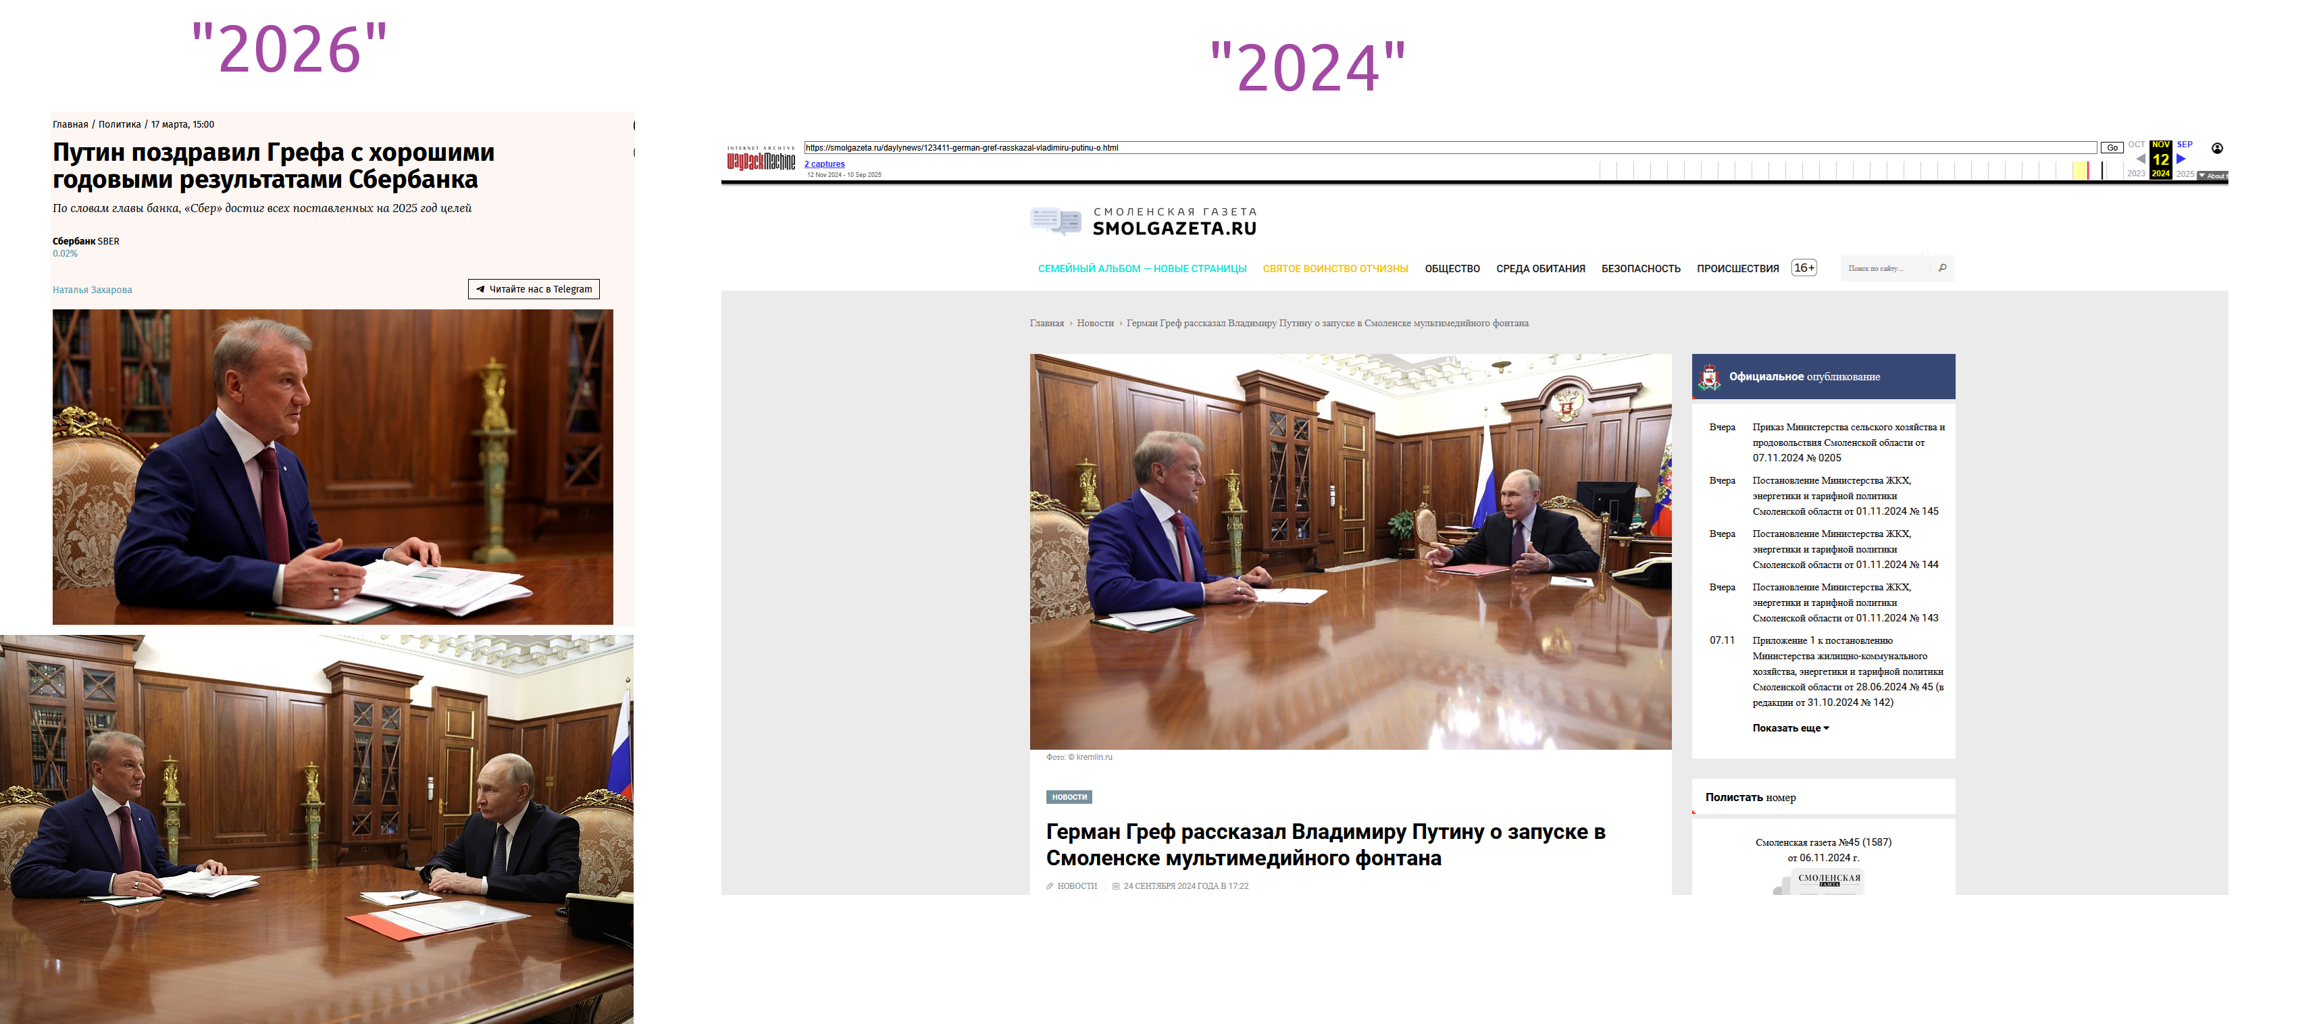This screenshot has height=1024, width=2323.
Task: Select СРЕДА ОБИТАНИЯ in navigation
Action: coord(1540,269)
